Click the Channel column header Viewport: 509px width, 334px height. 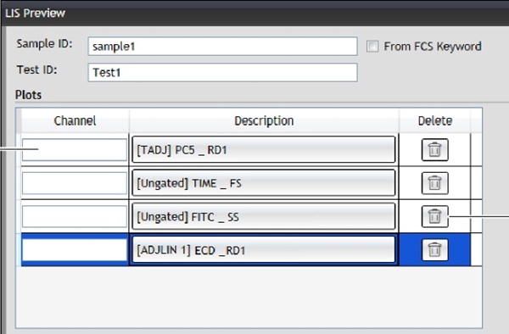[75, 120]
